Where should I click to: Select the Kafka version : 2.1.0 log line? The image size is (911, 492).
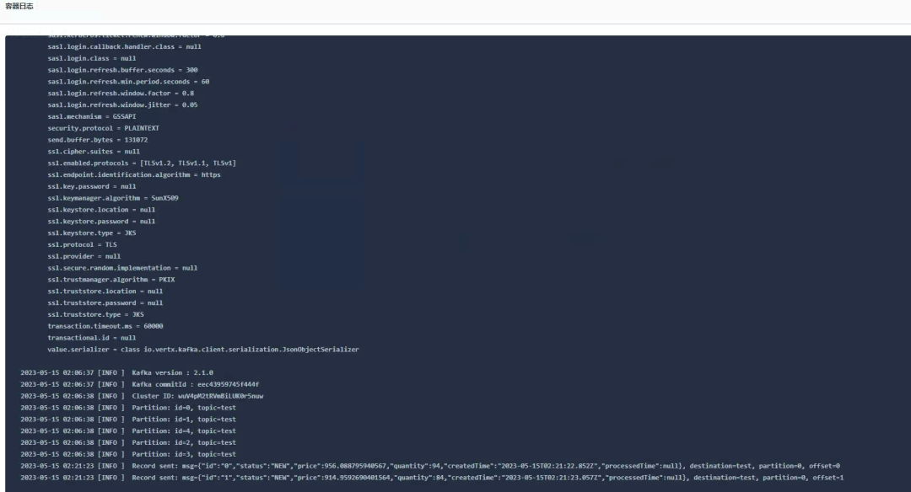pos(116,372)
